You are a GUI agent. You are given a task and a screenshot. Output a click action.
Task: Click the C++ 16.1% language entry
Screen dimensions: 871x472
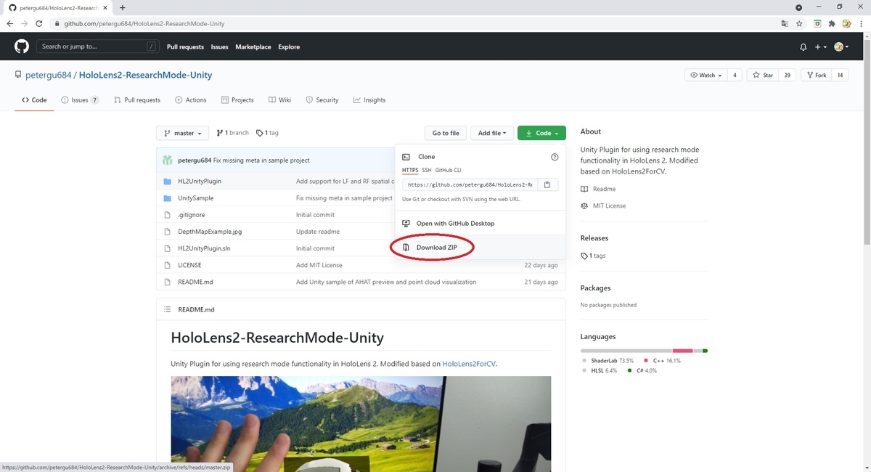pyautogui.click(x=662, y=360)
